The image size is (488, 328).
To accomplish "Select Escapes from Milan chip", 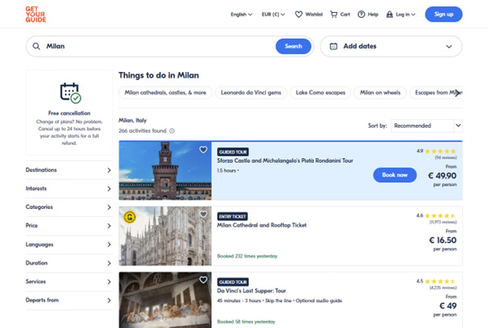I will click(x=436, y=92).
